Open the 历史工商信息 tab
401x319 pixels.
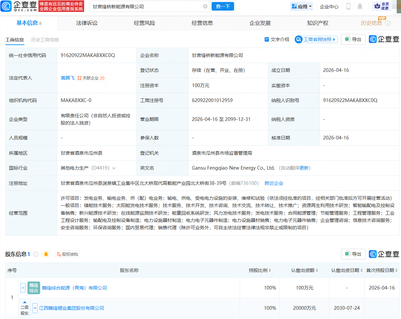[x=44, y=39]
